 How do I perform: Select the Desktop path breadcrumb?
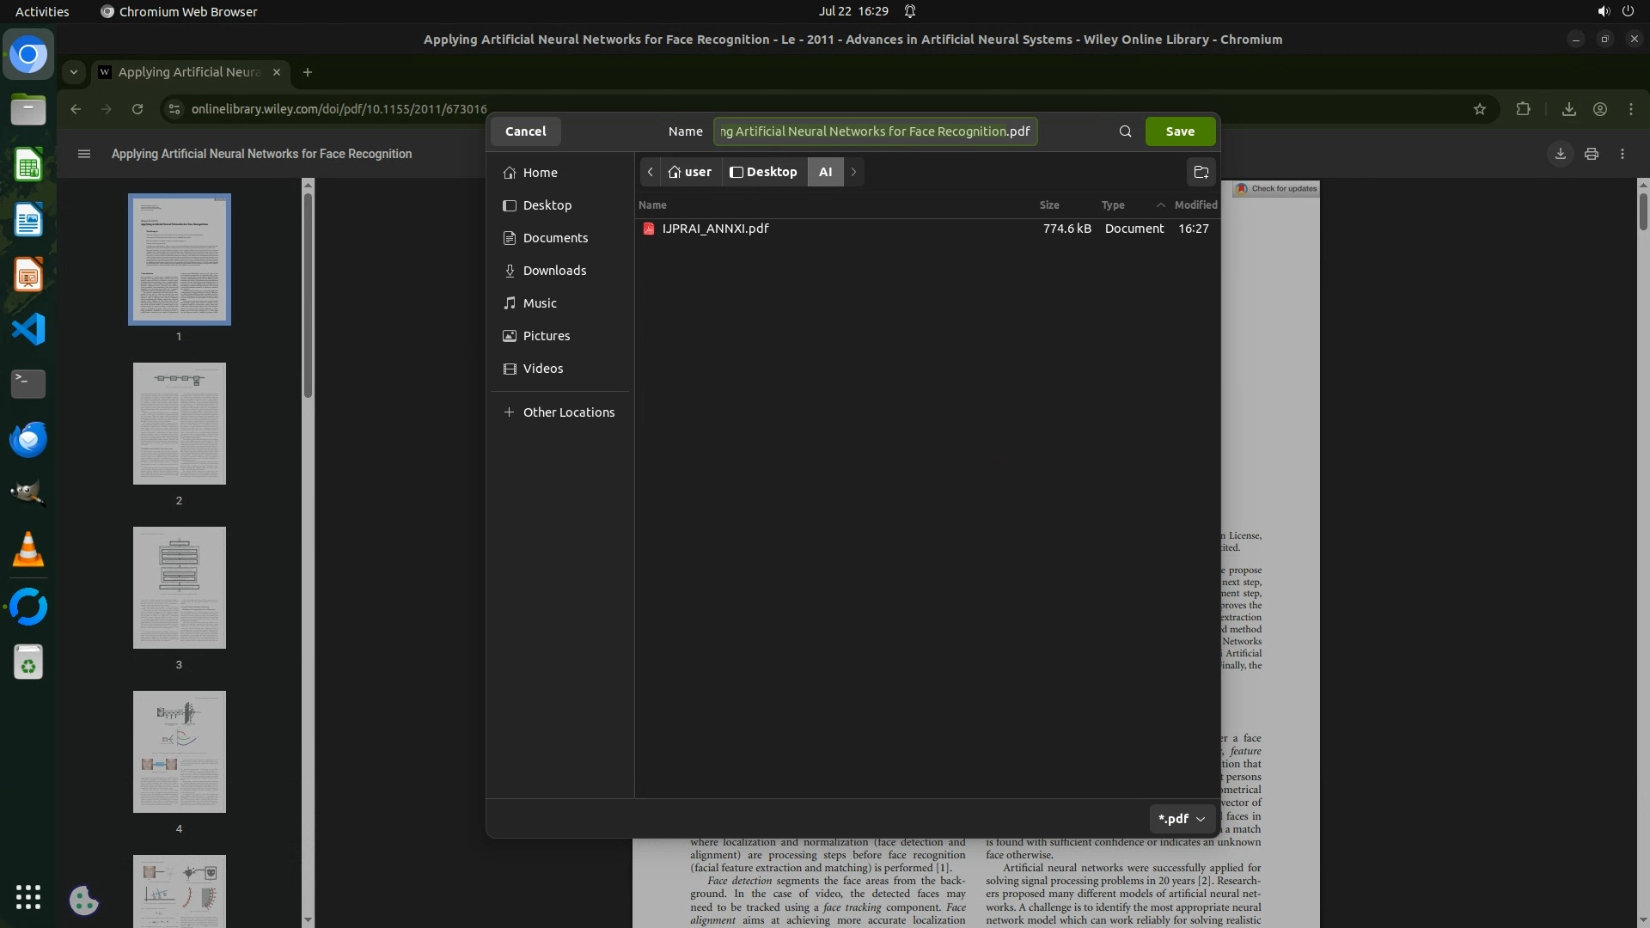[763, 172]
